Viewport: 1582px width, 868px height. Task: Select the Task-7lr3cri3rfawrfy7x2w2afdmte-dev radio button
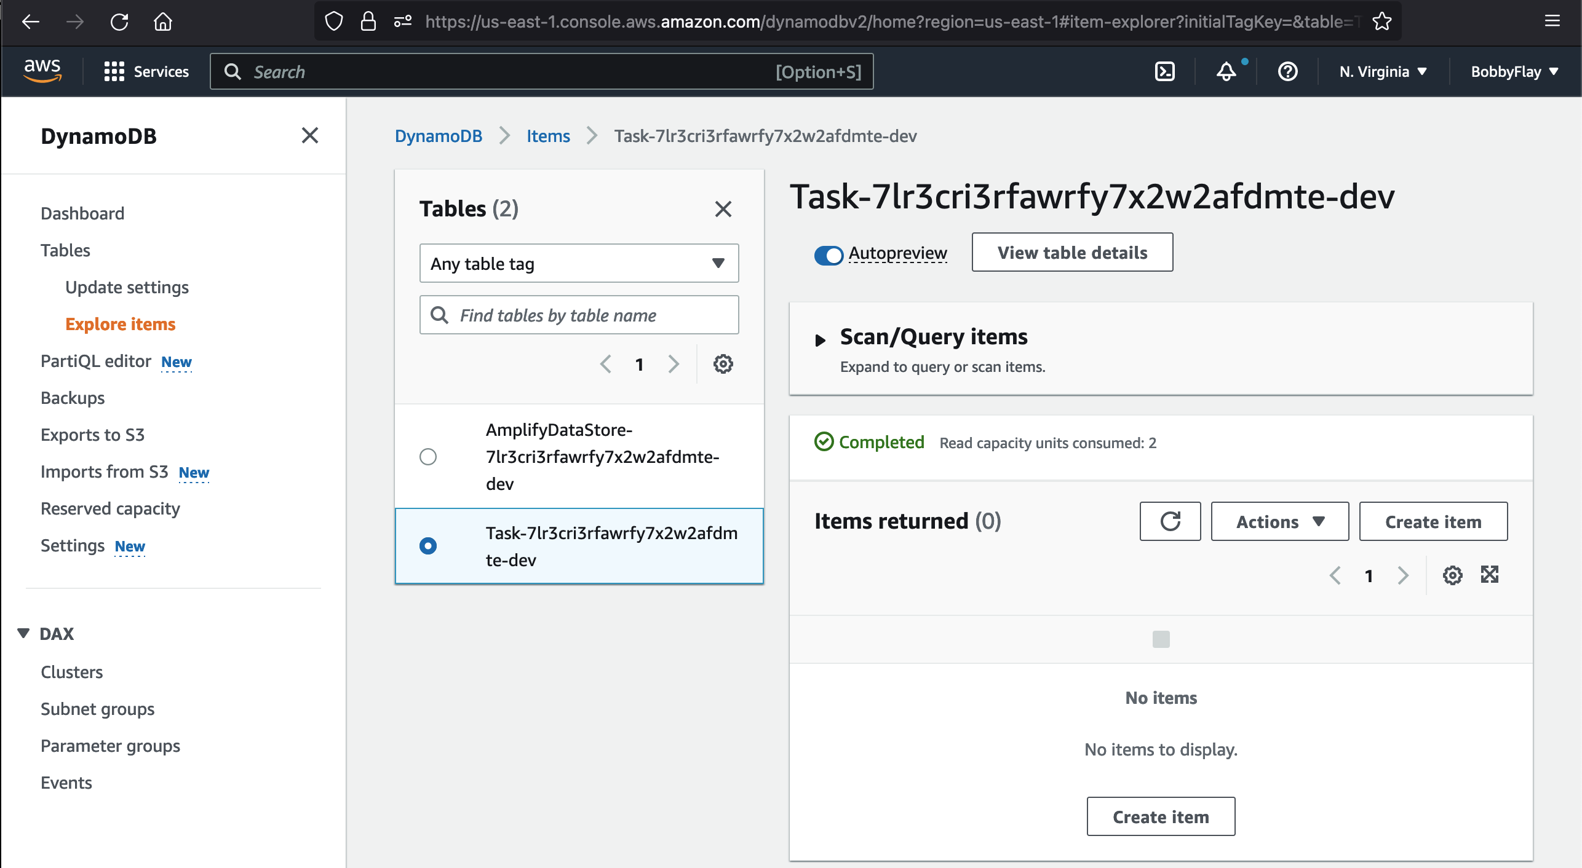428,546
